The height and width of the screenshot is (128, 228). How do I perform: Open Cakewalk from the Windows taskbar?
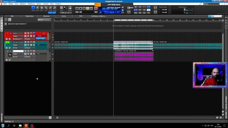pyautogui.click(x=26, y=126)
